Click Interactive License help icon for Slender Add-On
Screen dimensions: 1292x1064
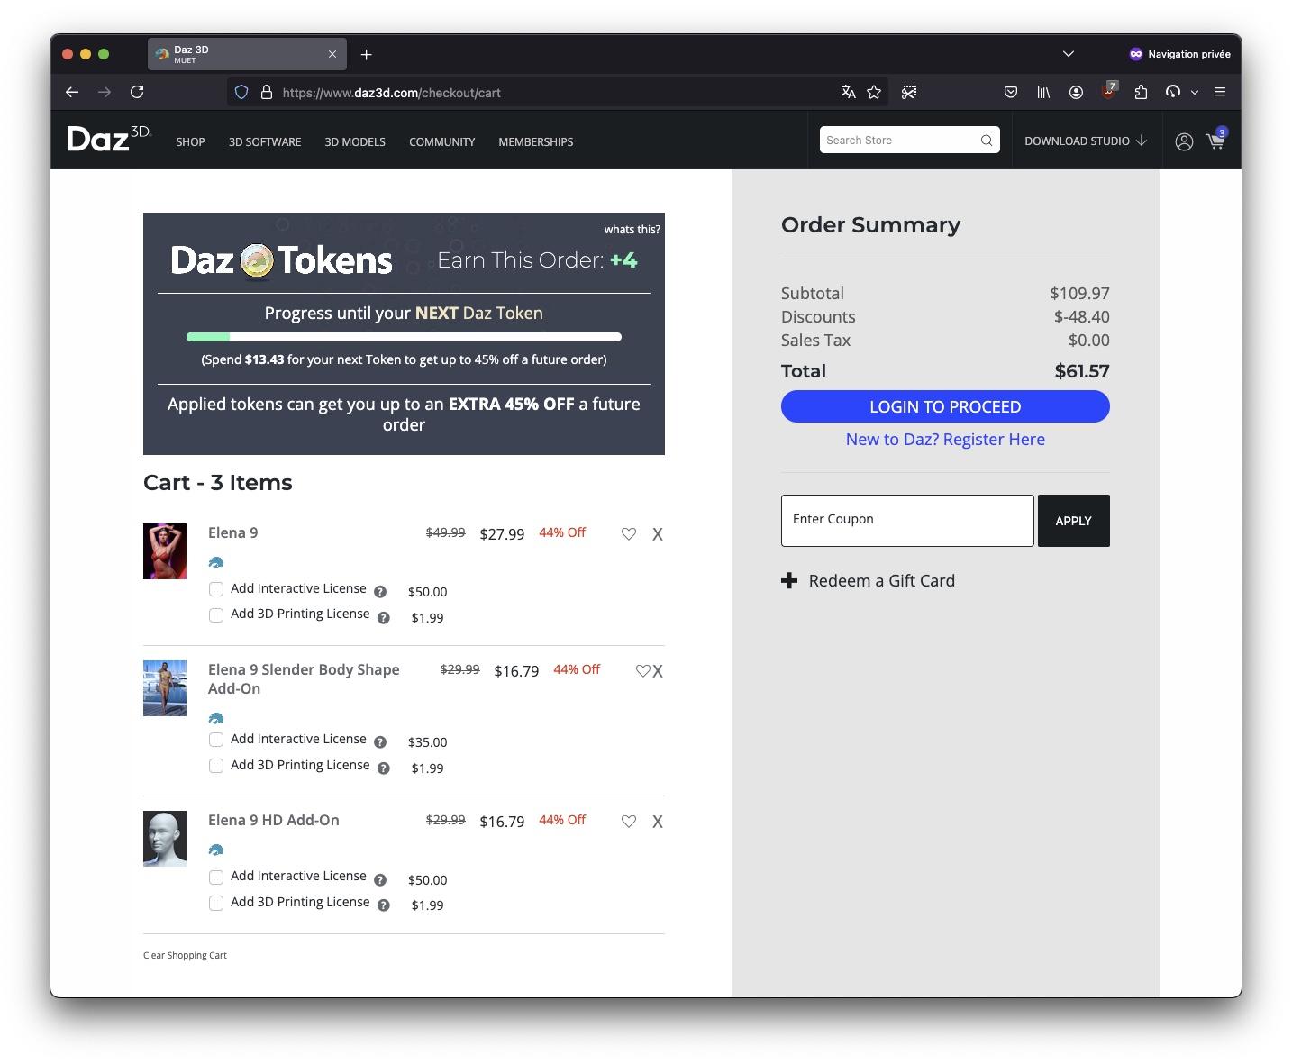click(380, 742)
